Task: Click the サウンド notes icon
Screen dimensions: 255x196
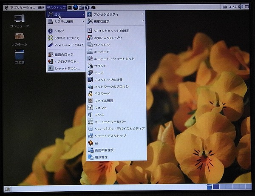Action: pos(90,66)
